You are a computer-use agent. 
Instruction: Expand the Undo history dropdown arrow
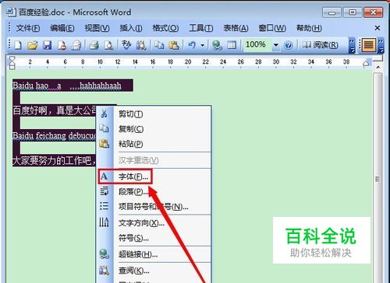pyautogui.click(x=202, y=46)
